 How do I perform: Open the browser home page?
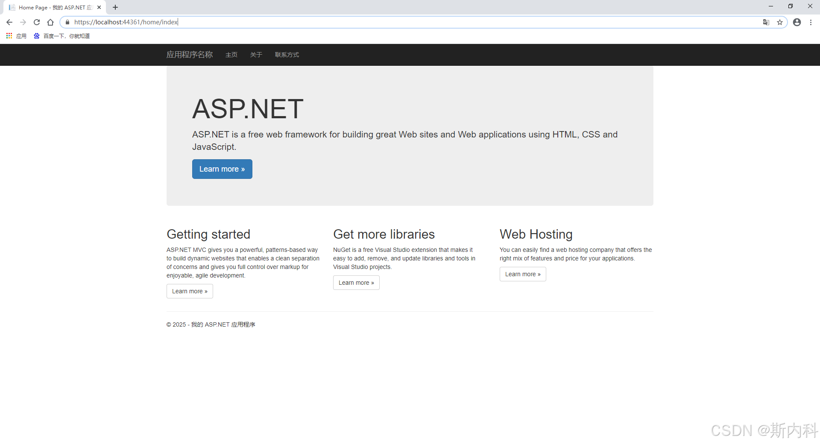pyautogui.click(x=50, y=22)
